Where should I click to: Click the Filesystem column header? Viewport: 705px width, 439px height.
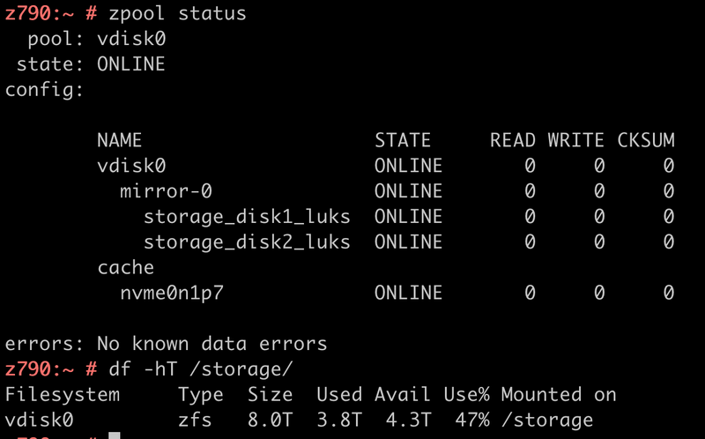[63, 394]
